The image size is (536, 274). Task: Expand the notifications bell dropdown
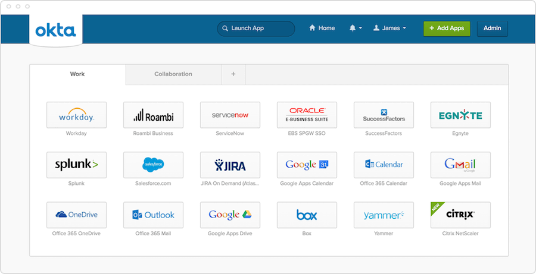tap(356, 28)
